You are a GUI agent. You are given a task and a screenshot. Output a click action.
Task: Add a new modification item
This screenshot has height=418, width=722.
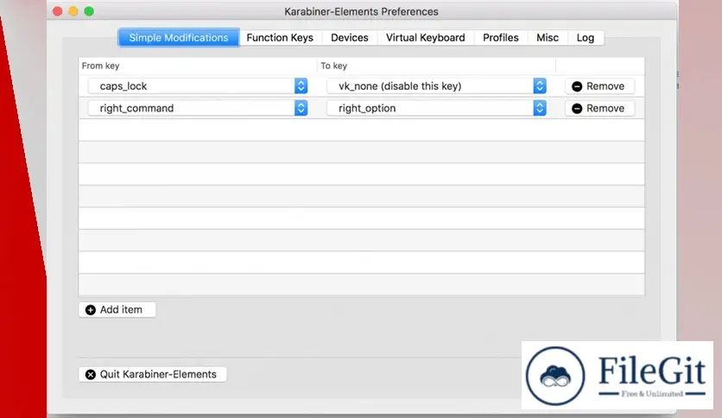click(x=117, y=310)
